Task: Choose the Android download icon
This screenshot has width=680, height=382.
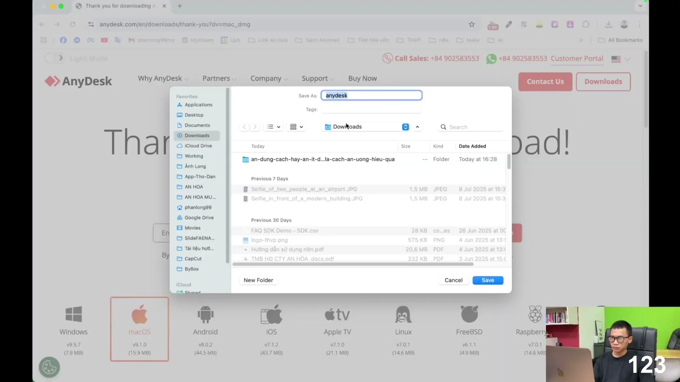Action: (x=205, y=314)
